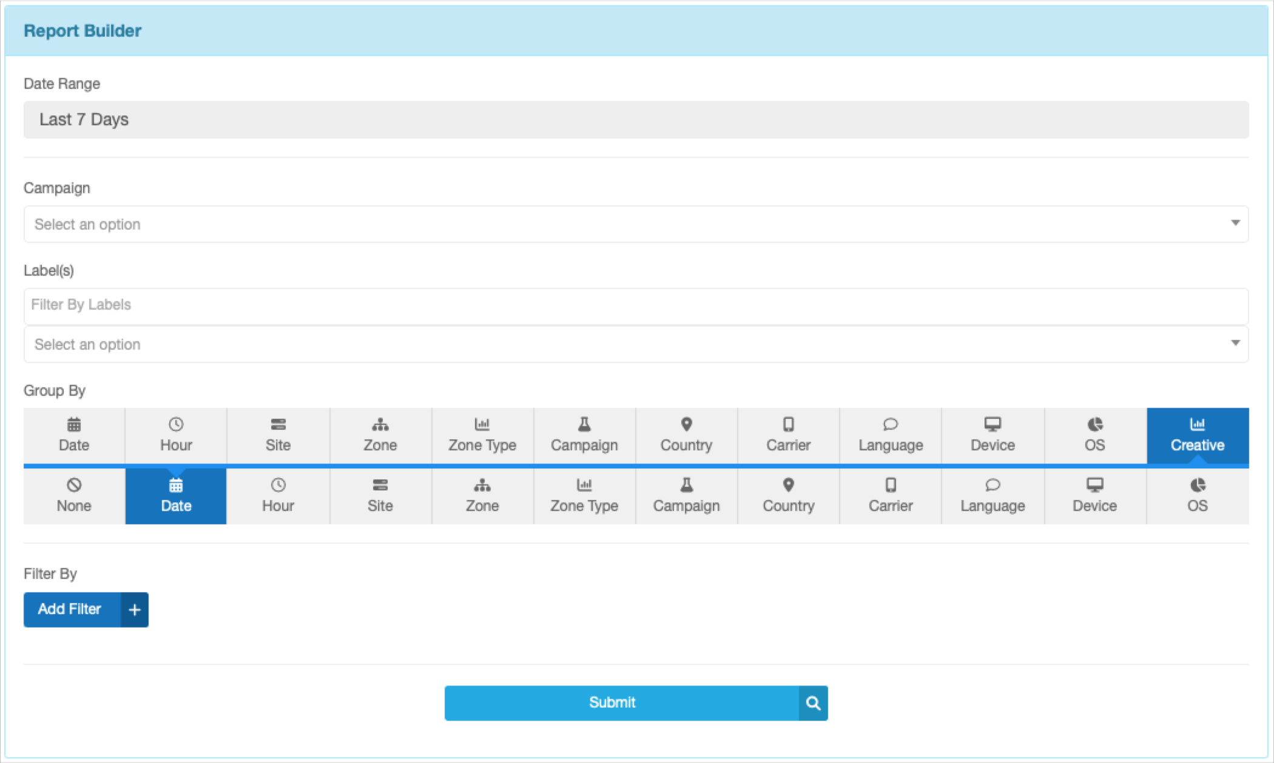
Task: Open the Campaign select dropdown
Action: click(x=635, y=224)
